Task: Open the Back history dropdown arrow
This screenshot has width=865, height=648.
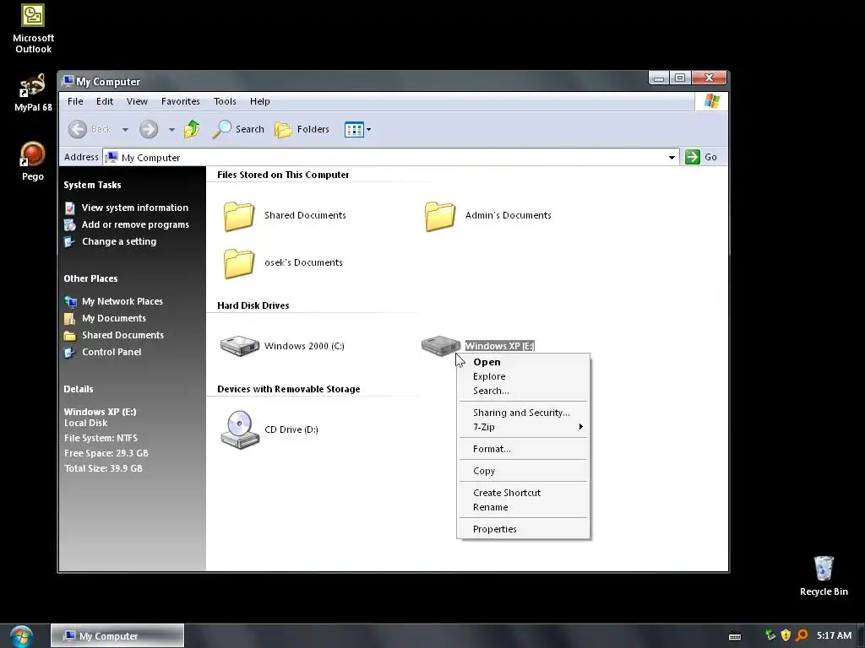Action: [x=125, y=129]
